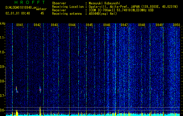The image size is (183, 116).
Task: Click the 0947 time marker
Action: coord(124,25)
